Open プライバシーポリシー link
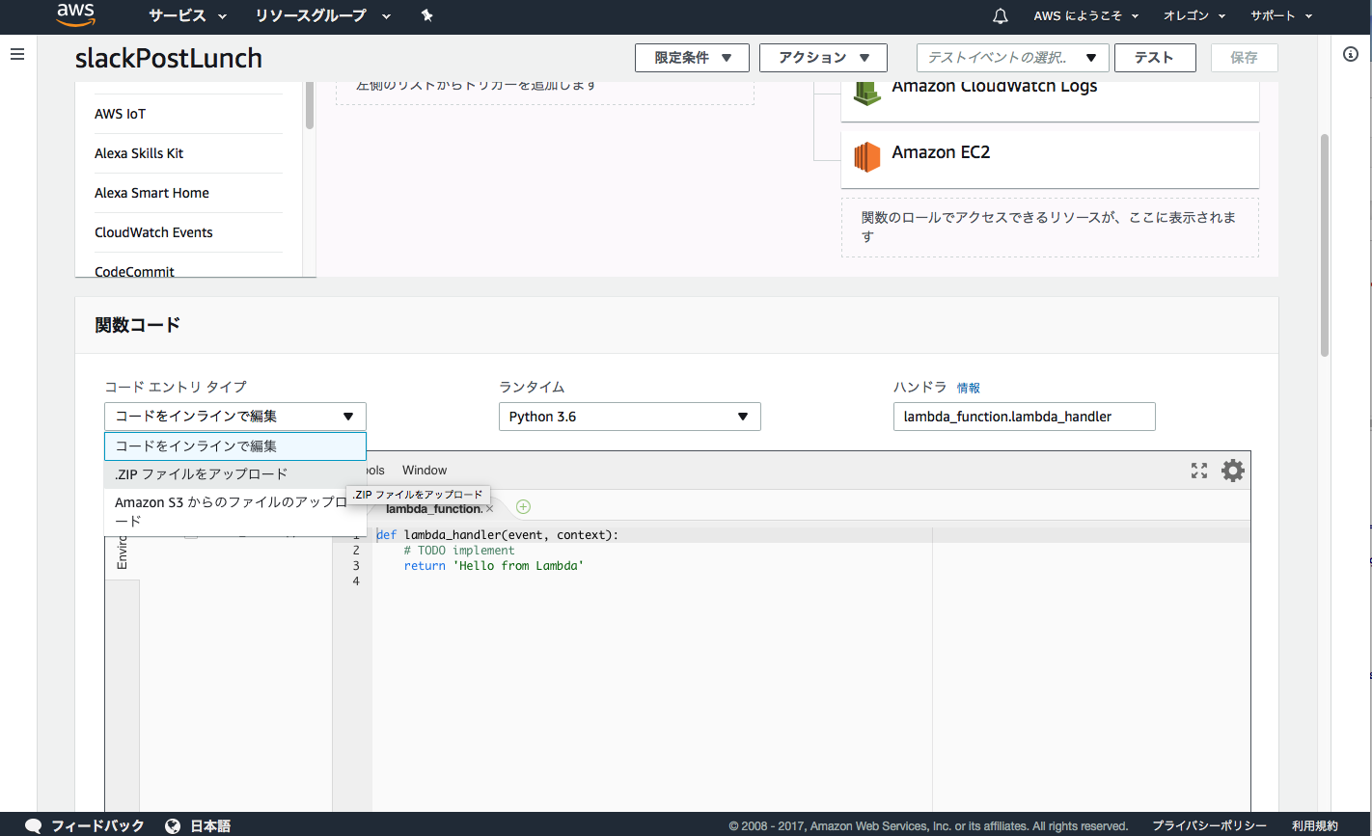Image resolution: width=1372 pixels, height=836 pixels. tap(1209, 825)
